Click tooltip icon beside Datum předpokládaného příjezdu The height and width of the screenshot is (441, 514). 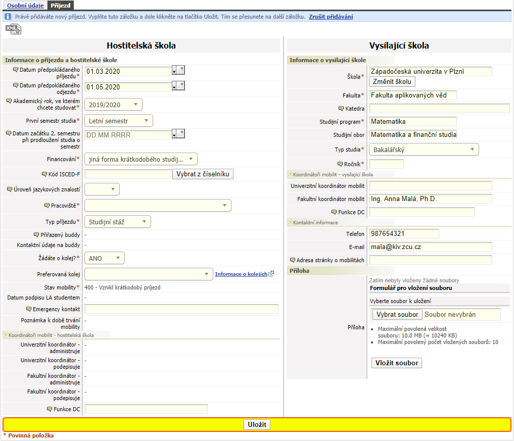(15, 69)
